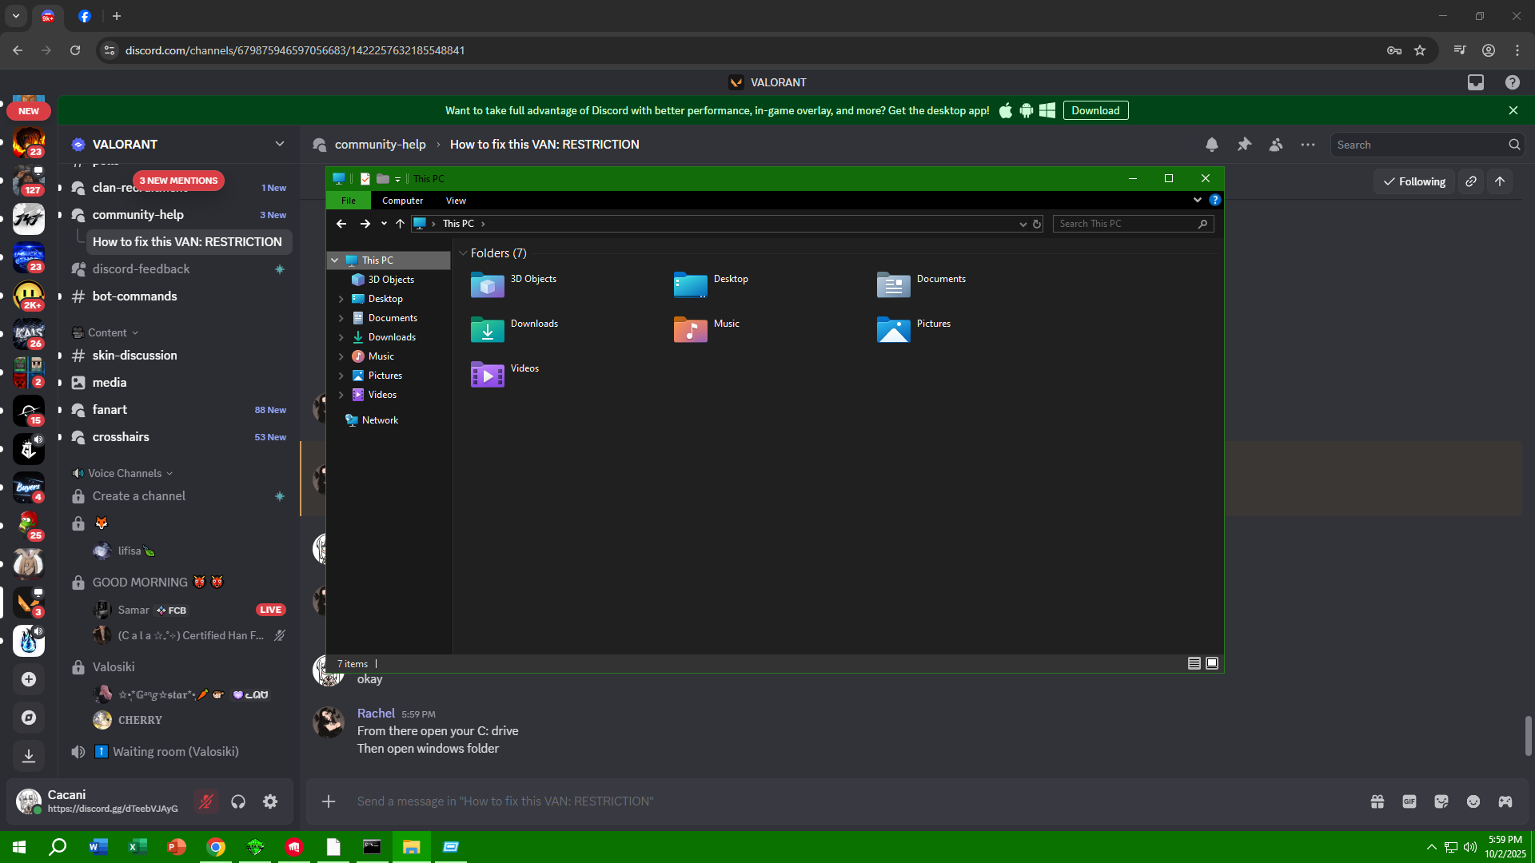The width and height of the screenshot is (1535, 863).
Task: Click community-help breadcrumb link
Action: click(x=380, y=145)
